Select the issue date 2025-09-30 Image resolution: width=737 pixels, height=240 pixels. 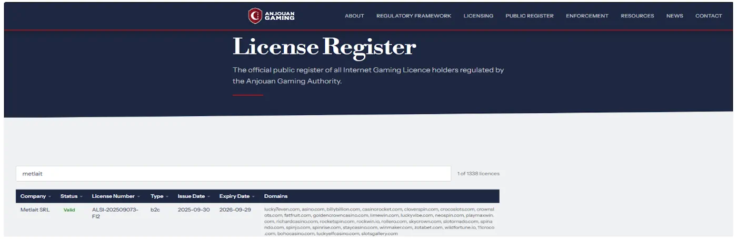pyautogui.click(x=193, y=210)
